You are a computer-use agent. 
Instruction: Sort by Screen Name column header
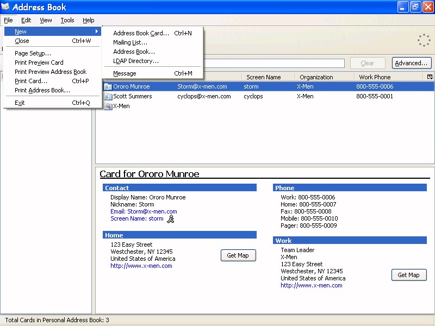pos(268,77)
